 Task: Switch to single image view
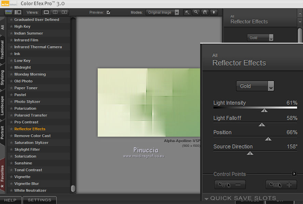point(46,12)
